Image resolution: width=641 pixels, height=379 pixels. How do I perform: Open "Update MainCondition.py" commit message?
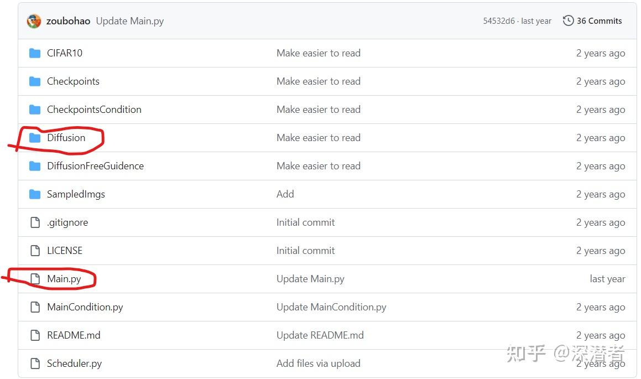(x=331, y=307)
